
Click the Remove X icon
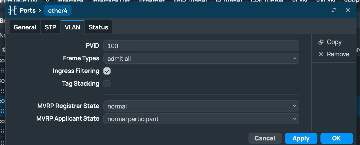point(321,54)
